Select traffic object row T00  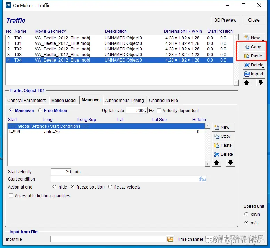(119, 38)
